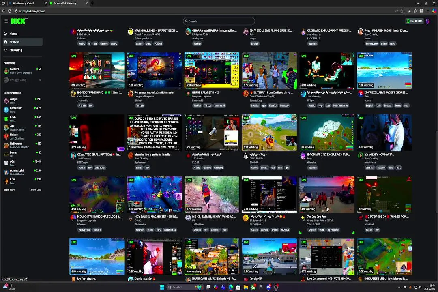438x292 pixels.
Task: Open the Windows Start menu
Action: click(162, 287)
